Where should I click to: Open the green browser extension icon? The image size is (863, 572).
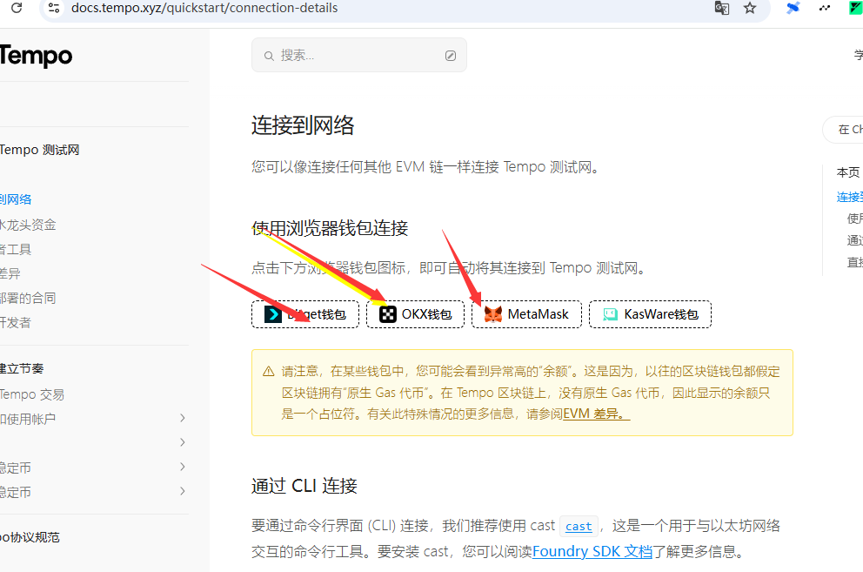click(x=855, y=9)
